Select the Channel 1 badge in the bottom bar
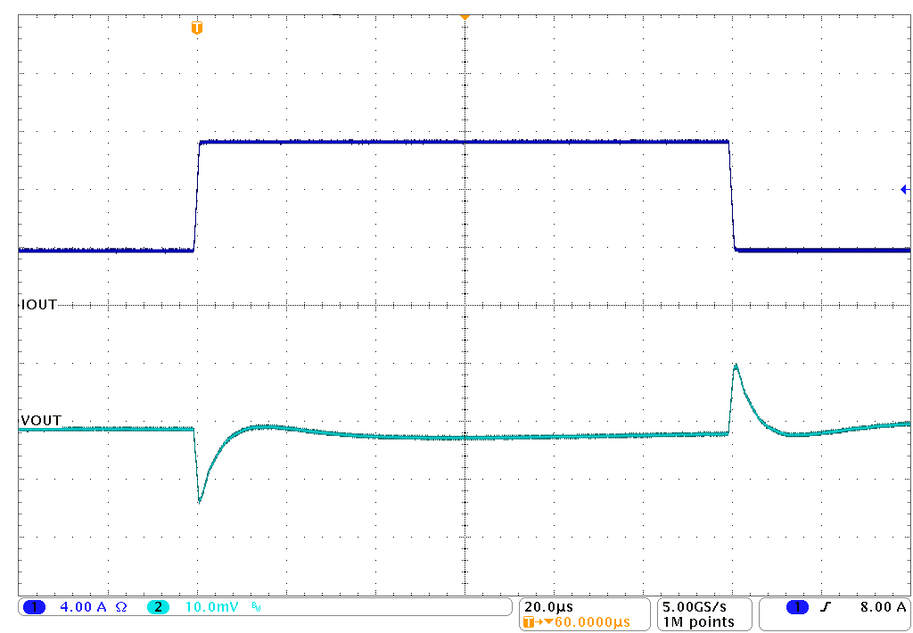The height and width of the screenshot is (633, 913). coord(34,605)
